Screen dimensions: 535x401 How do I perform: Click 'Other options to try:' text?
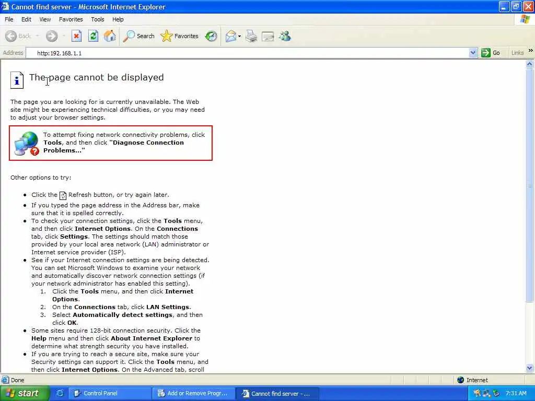pos(41,178)
